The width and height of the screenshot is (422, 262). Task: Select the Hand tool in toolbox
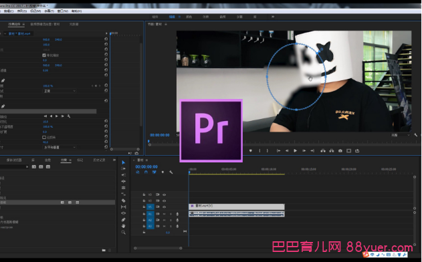click(x=123, y=226)
